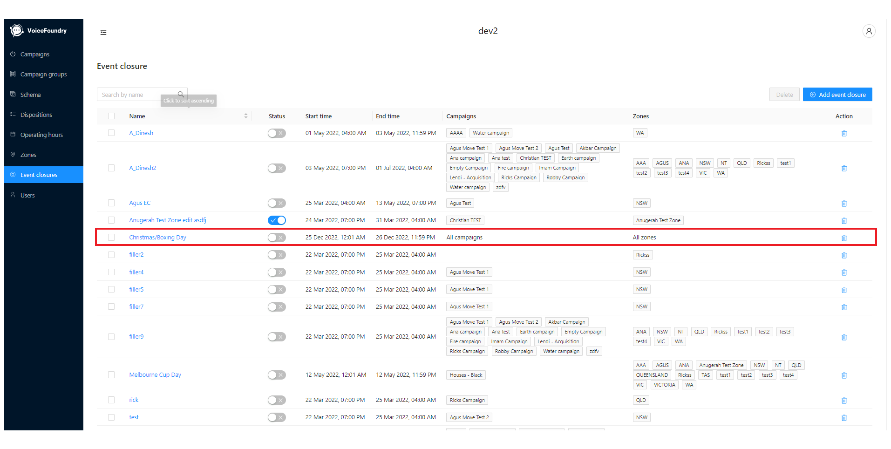891x449 pixels.
Task: Select Event closures menu item
Action: [44, 175]
